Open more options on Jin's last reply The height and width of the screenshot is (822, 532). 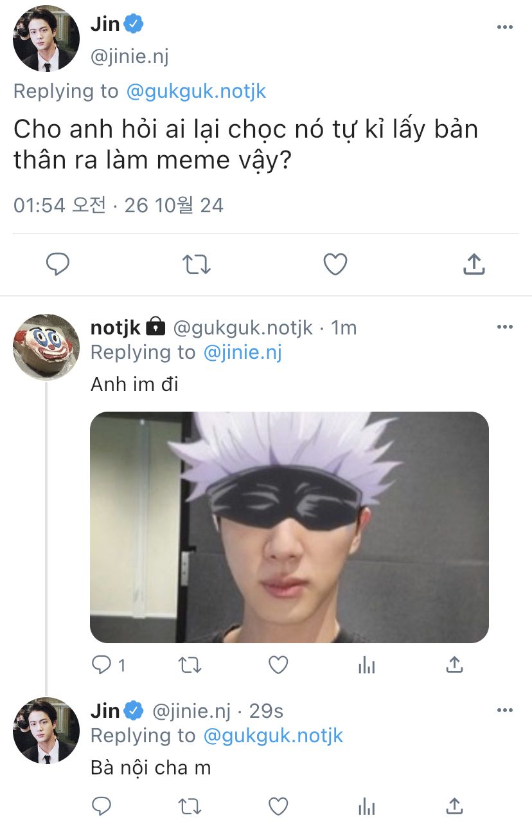click(505, 711)
